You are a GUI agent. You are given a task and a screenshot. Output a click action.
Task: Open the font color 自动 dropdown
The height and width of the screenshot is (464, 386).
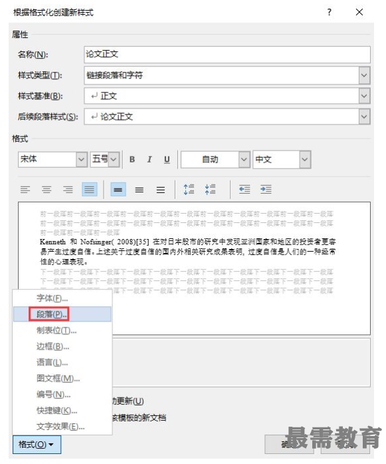(244, 160)
